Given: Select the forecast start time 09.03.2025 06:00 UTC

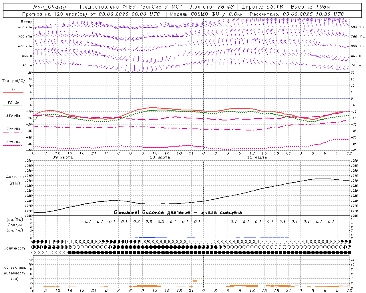Looking at the screenshot, I should point(129,14).
